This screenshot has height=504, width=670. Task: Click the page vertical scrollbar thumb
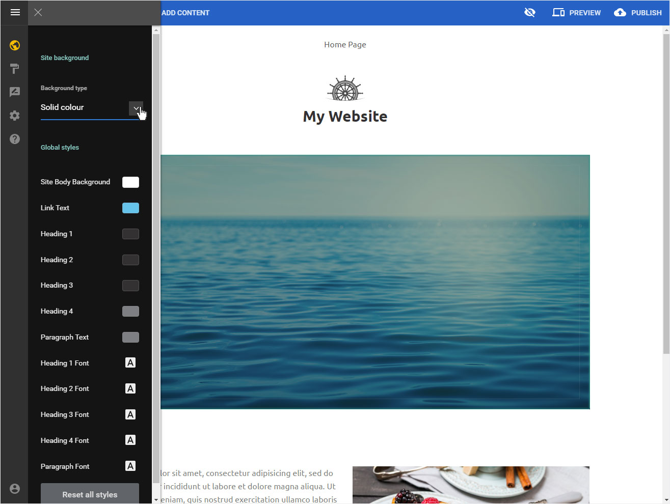pos(666,193)
